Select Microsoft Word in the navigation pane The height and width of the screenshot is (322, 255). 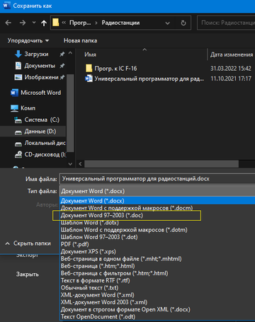pyautogui.click(x=40, y=93)
